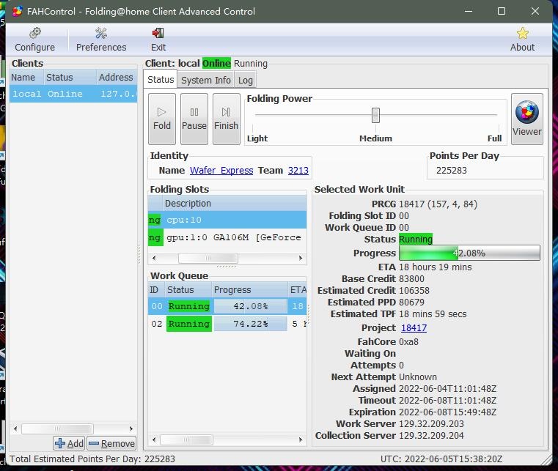The height and width of the screenshot is (471, 558).
Task: Remove the selected client
Action: click(x=111, y=443)
